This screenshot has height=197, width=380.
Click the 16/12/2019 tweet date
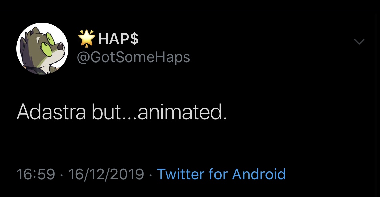[x=106, y=174]
